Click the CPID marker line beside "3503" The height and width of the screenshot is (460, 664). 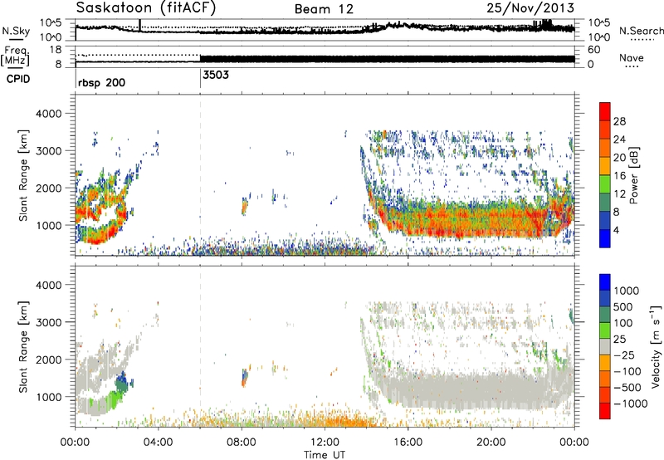coord(200,77)
